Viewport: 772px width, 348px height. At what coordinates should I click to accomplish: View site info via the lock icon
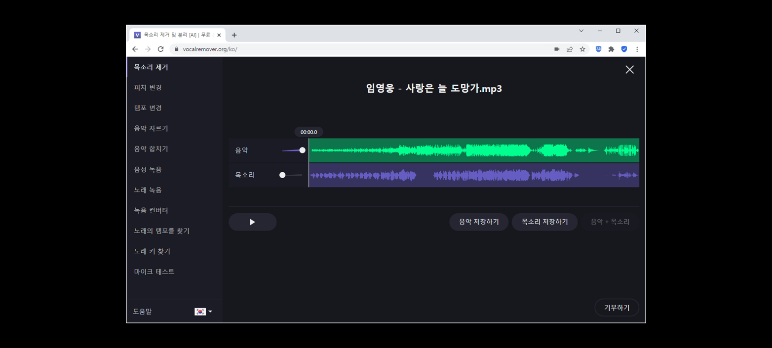coord(176,49)
